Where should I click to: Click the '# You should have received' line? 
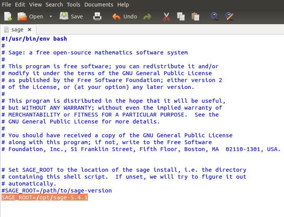[x=117, y=135]
